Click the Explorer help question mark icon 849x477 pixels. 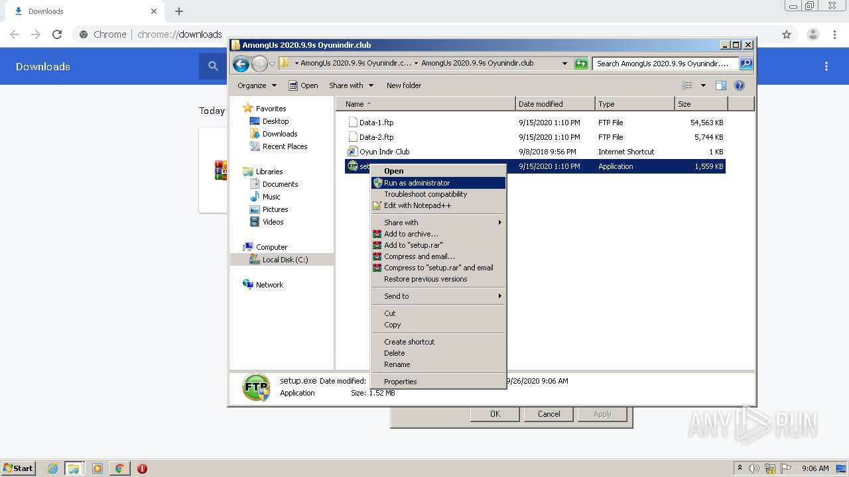(740, 85)
